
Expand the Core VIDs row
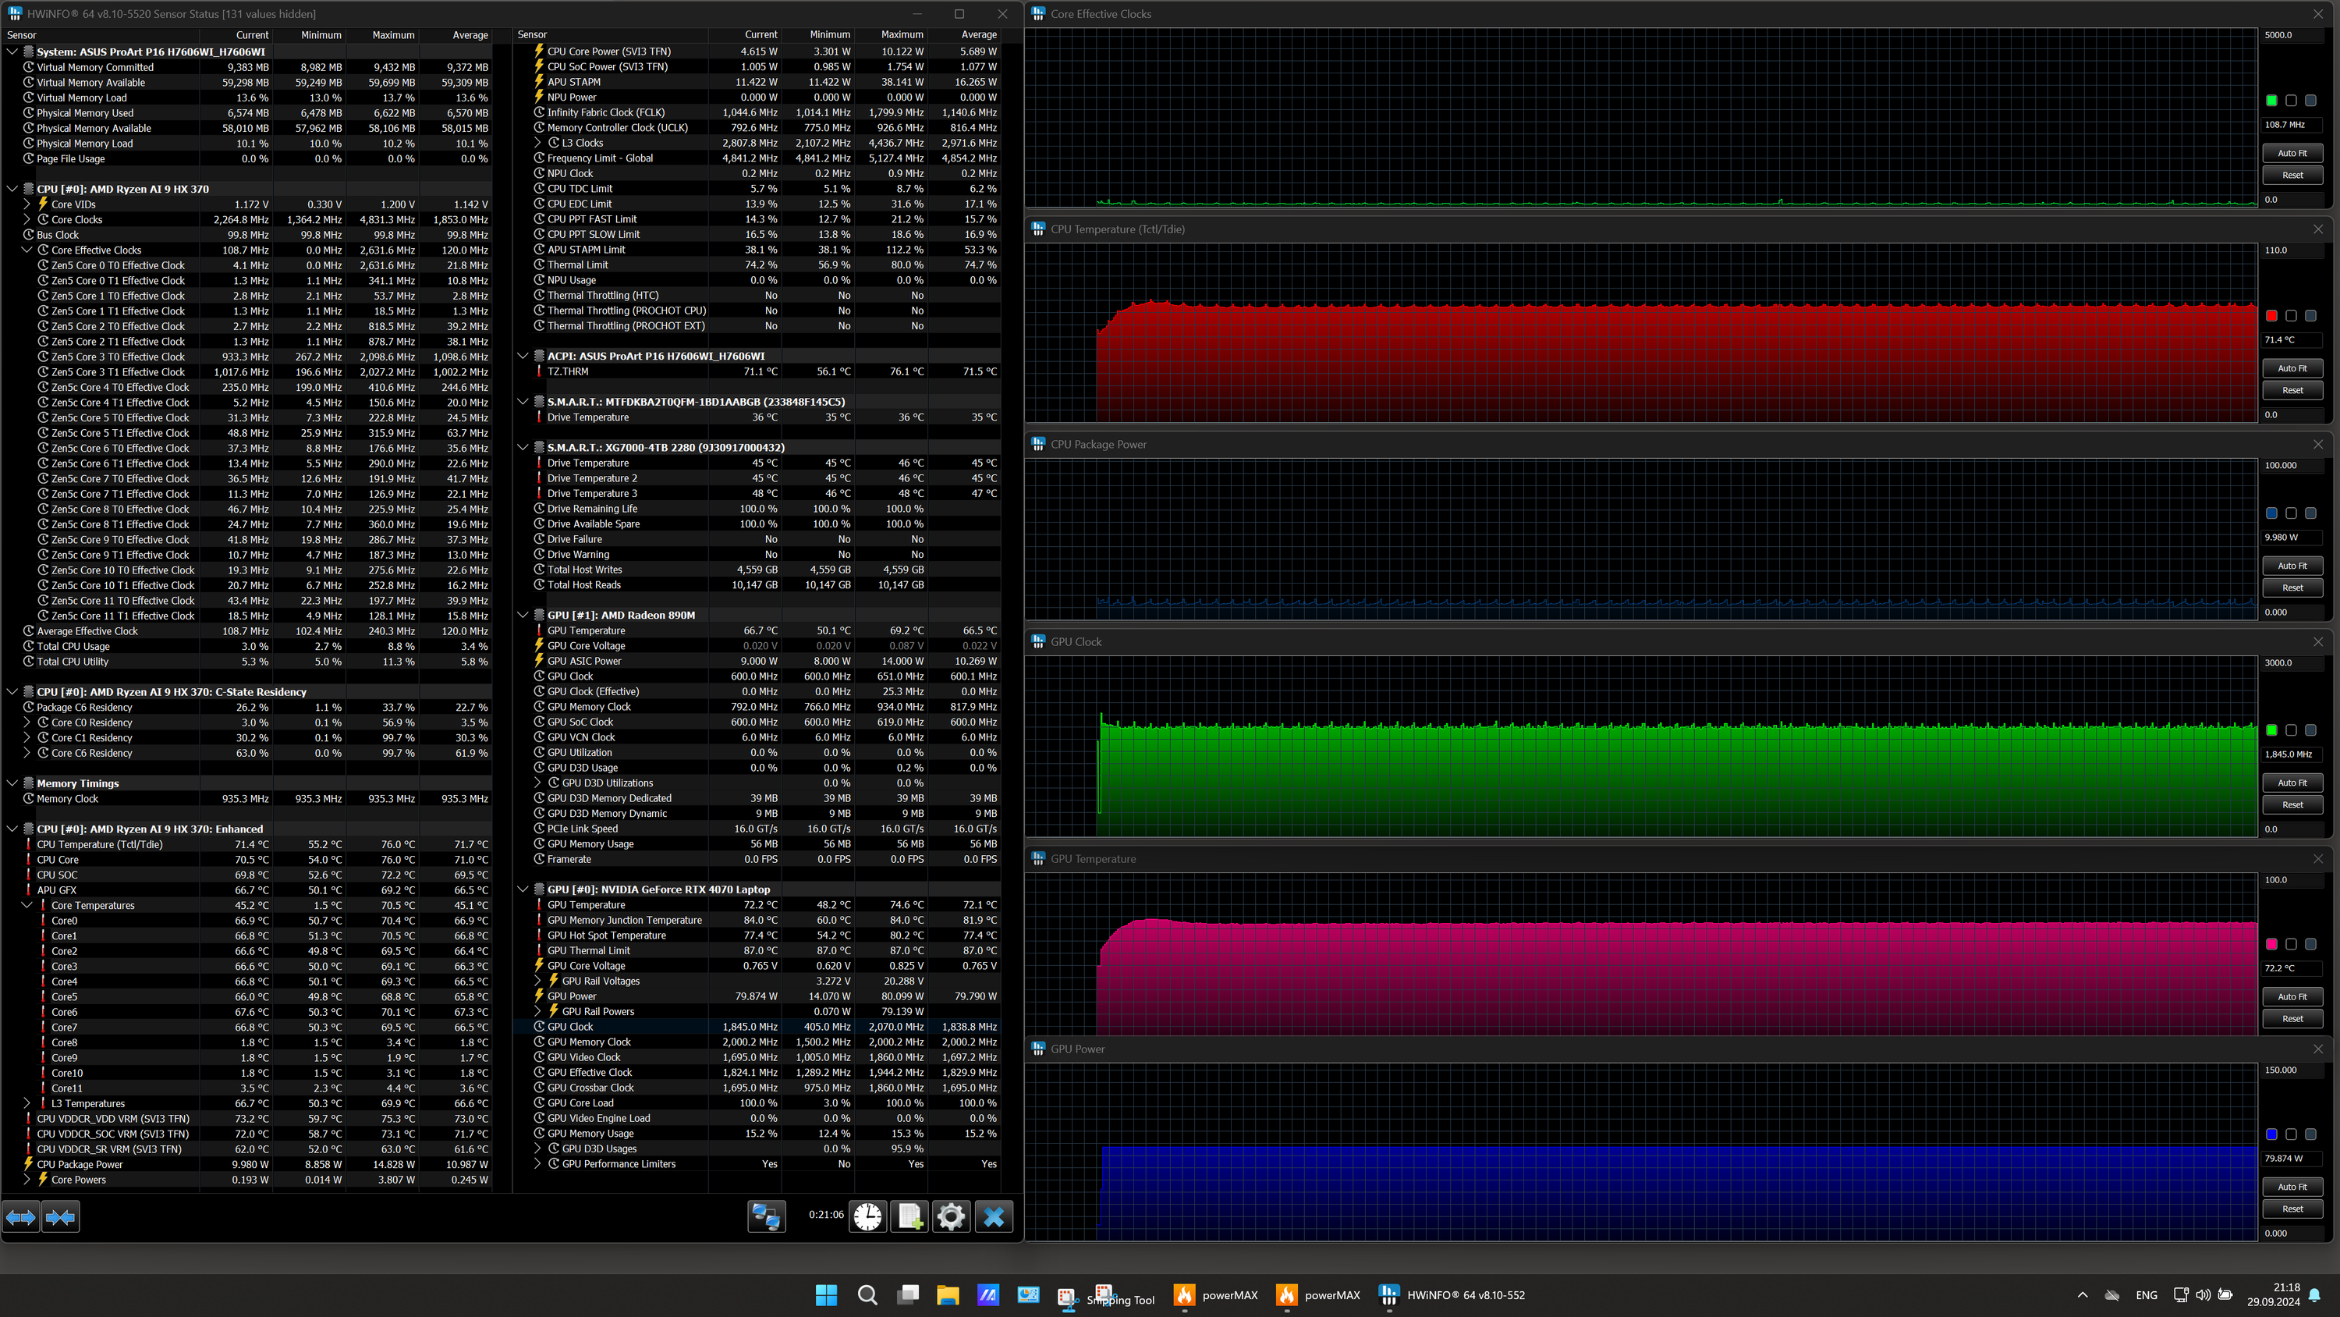[x=27, y=204]
